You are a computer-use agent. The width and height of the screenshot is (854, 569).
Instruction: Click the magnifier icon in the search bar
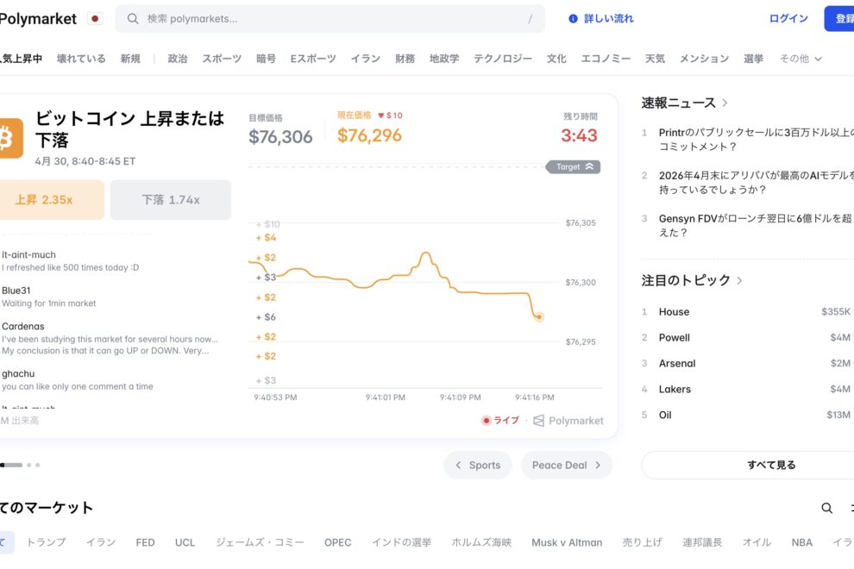[x=131, y=18]
